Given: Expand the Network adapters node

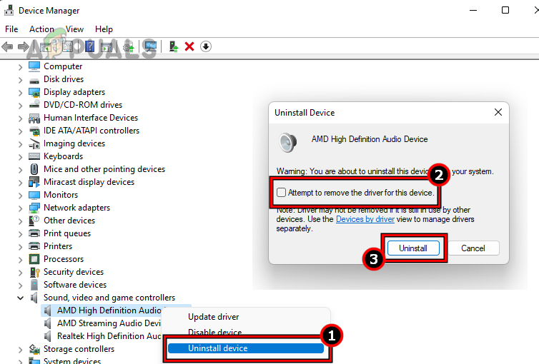Looking at the screenshot, I should [20, 208].
